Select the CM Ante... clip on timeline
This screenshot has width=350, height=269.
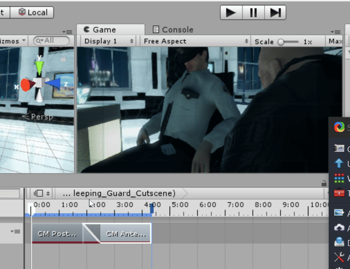point(126,233)
